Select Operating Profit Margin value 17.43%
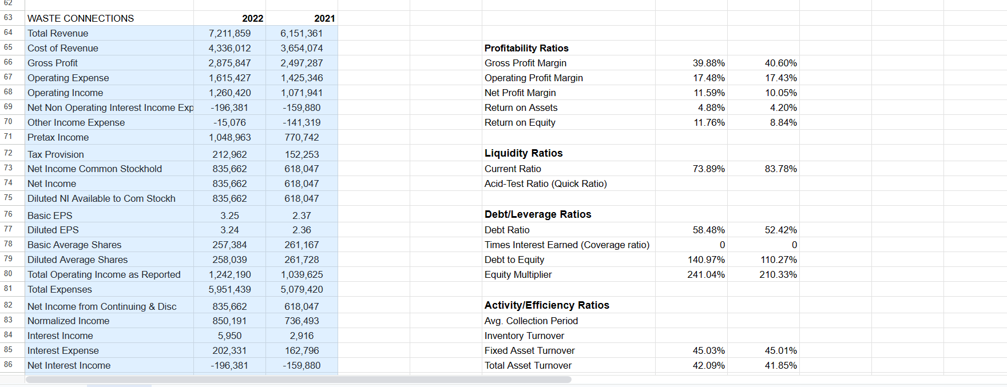The image size is (1007, 387). [x=763, y=78]
